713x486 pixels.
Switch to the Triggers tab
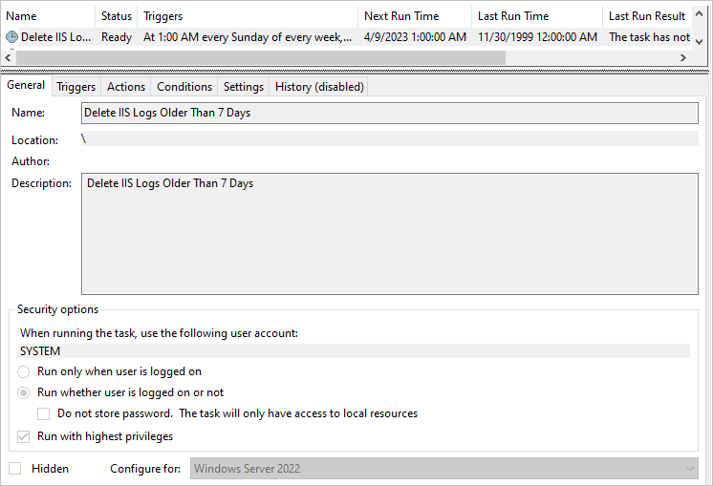76,87
